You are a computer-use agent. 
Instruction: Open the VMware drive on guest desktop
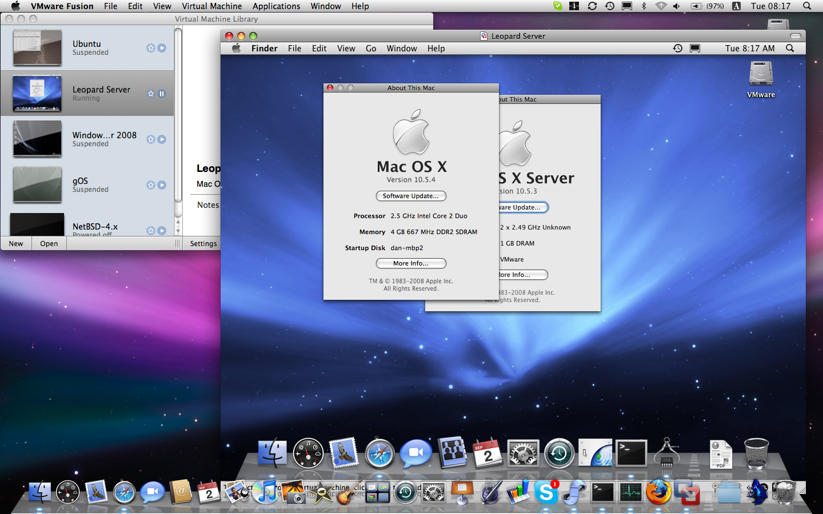click(x=761, y=79)
